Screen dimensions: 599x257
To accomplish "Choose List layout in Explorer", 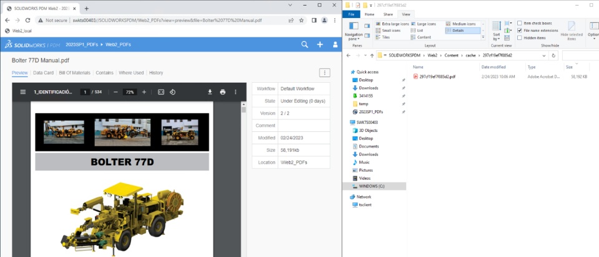I will [417, 30].
